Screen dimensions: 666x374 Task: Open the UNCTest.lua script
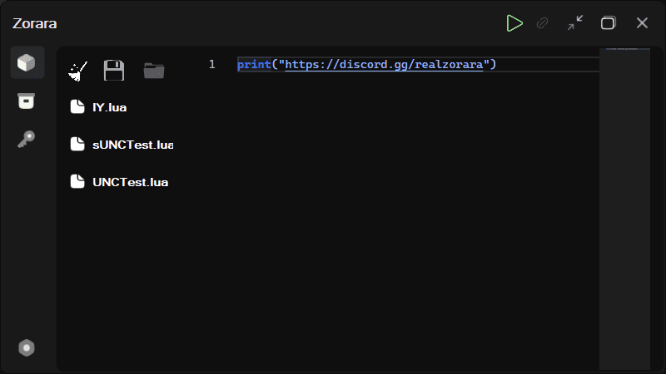tap(131, 182)
